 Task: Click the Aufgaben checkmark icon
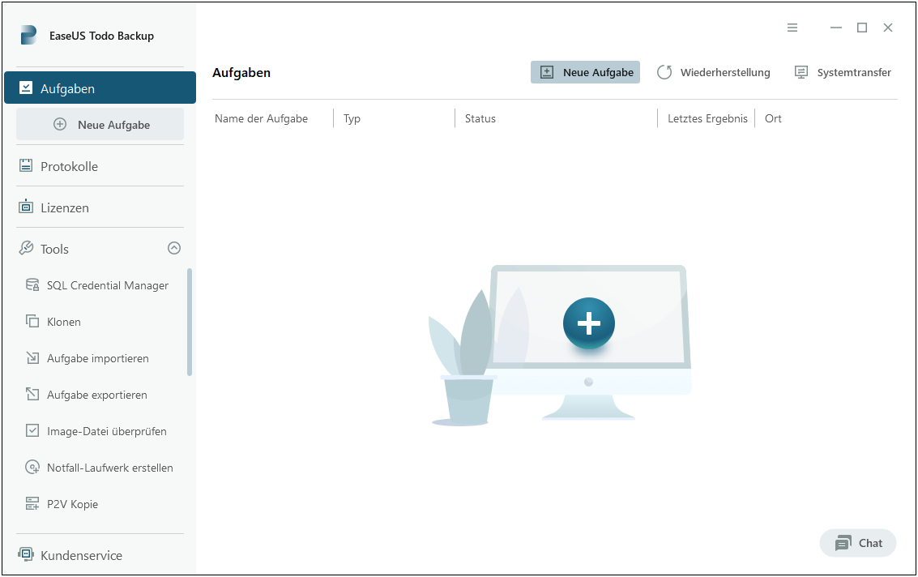(26, 88)
